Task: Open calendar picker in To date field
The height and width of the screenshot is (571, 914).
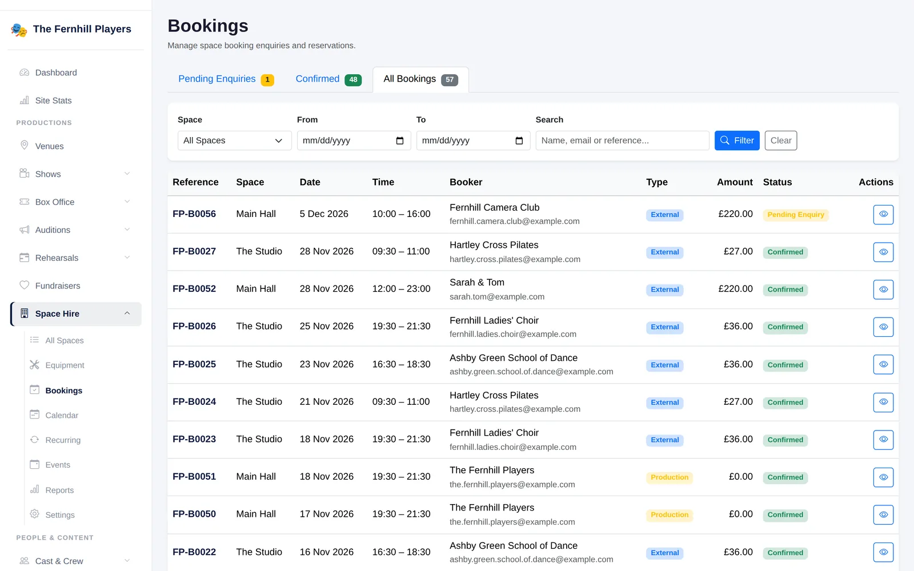Action: pyautogui.click(x=519, y=140)
